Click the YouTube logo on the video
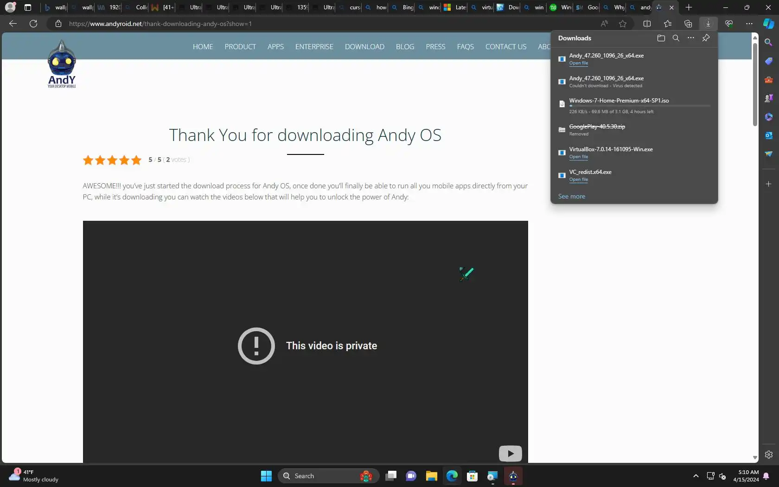The height and width of the screenshot is (487, 779). (510, 454)
